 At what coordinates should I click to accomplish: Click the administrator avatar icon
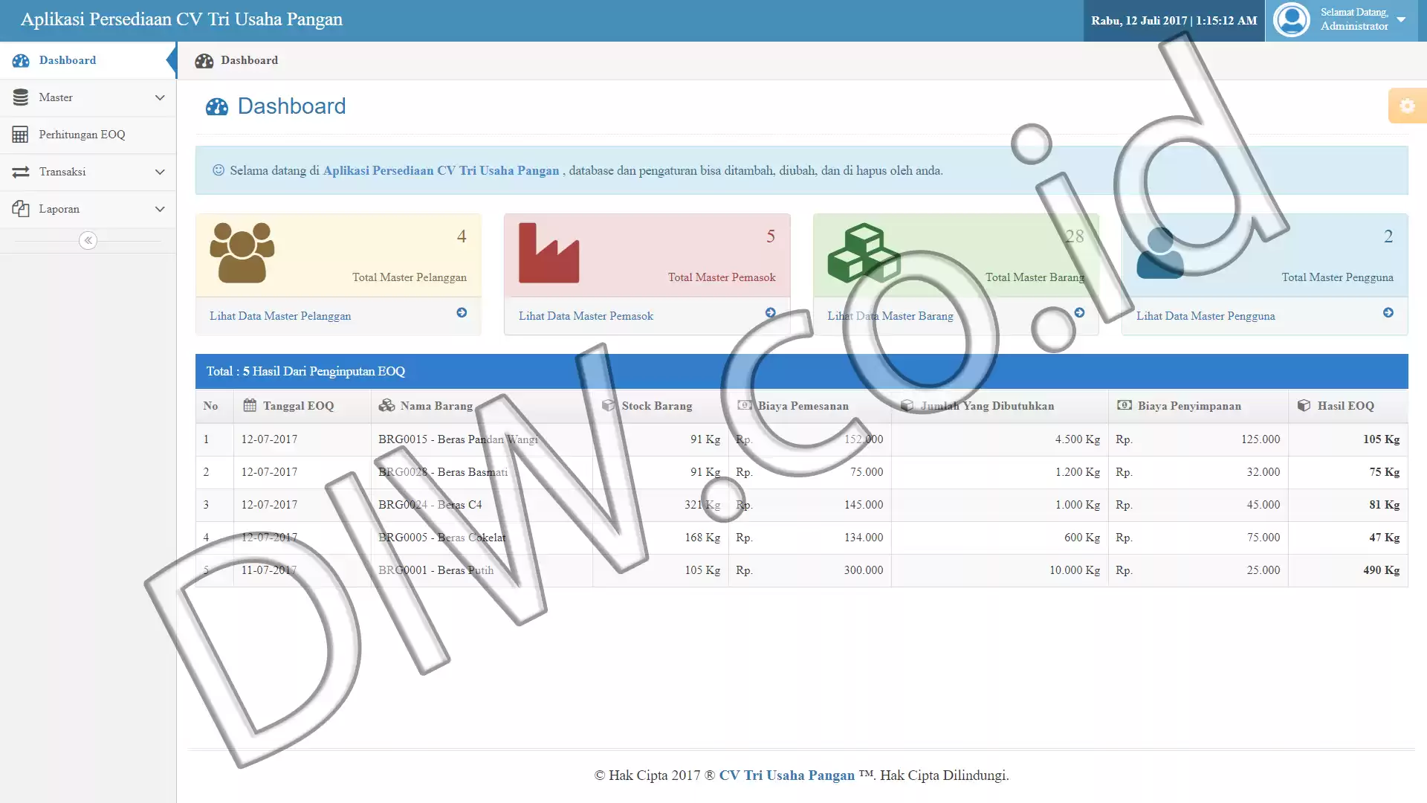pyautogui.click(x=1292, y=20)
